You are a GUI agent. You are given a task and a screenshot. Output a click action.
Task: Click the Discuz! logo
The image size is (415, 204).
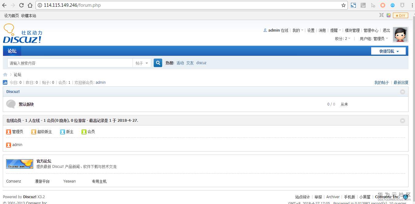(22, 33)
